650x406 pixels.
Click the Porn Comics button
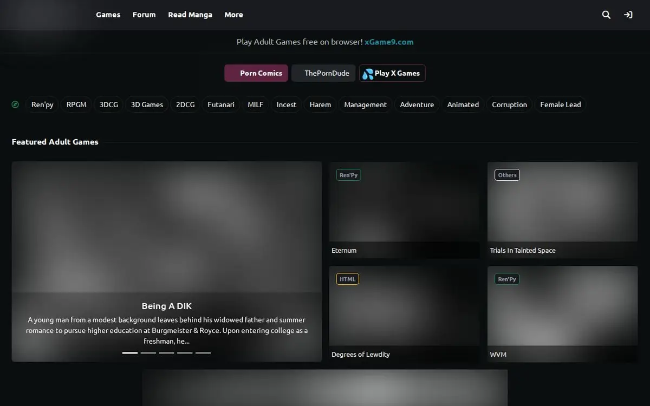pyautogui.click(x=256, y=73)
